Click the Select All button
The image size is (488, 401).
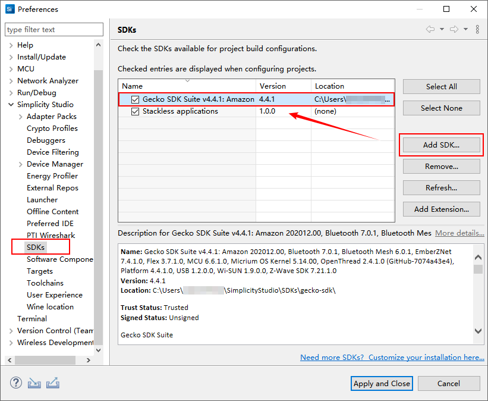pos(441,87)
